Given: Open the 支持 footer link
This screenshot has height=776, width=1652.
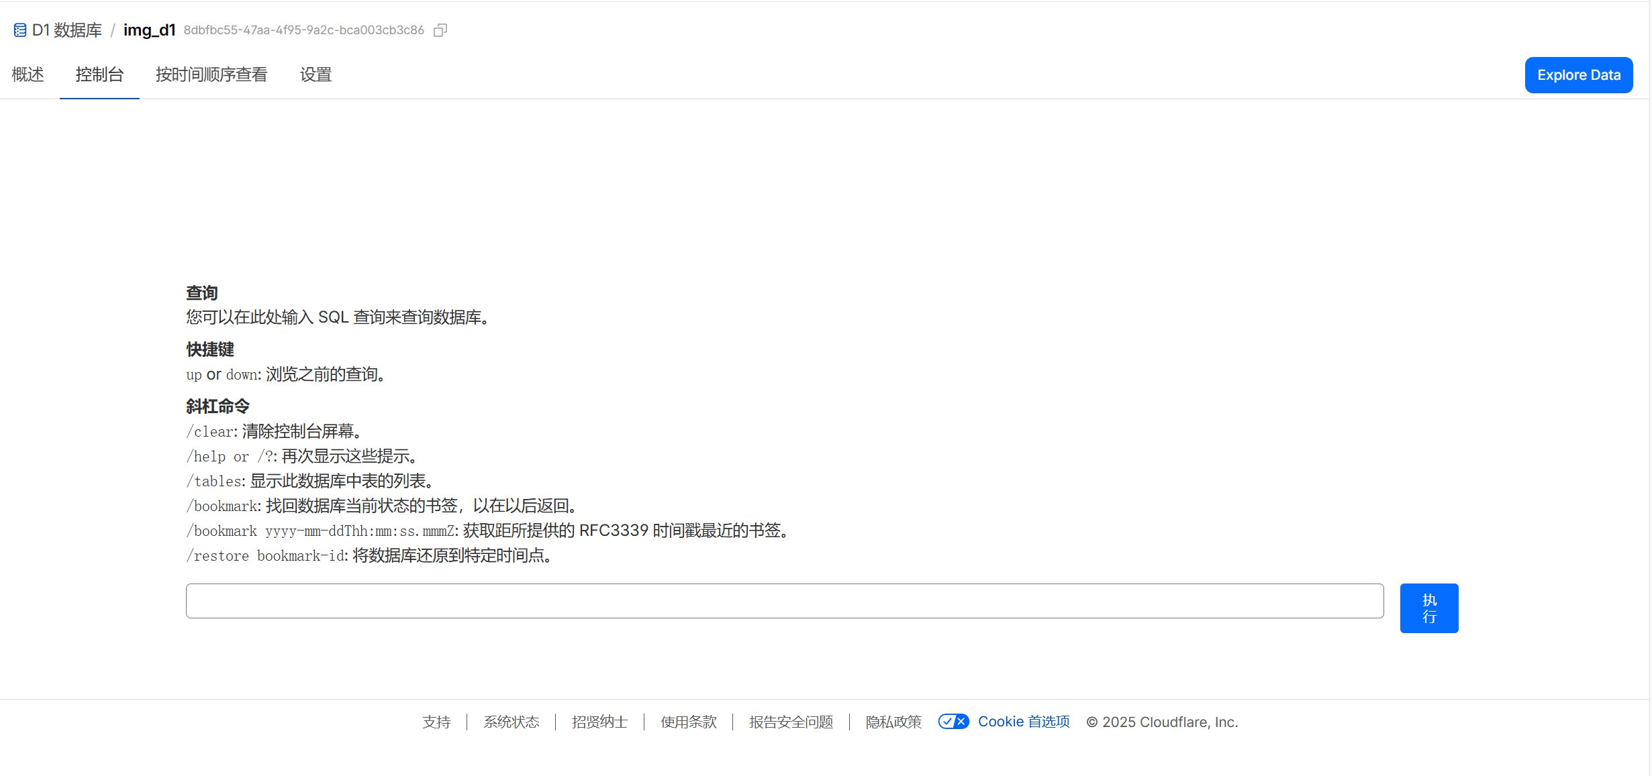Looking at the screenshot, I should 436,722.
